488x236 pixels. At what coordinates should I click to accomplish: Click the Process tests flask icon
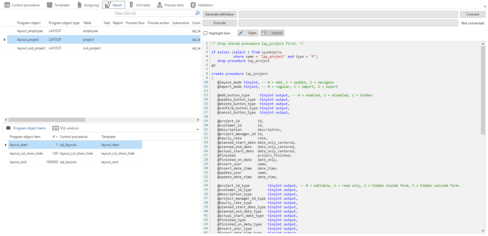point(160,5)
